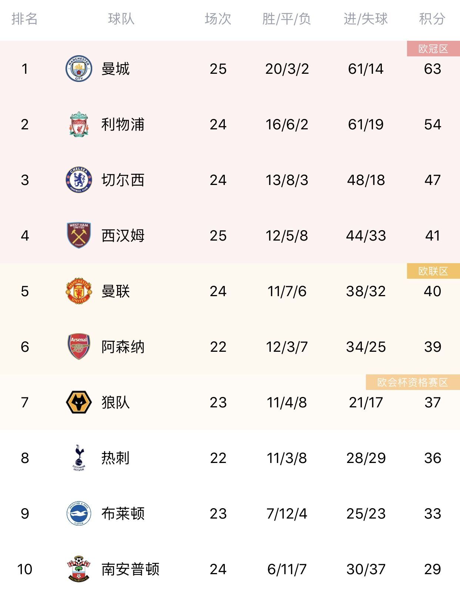Viewport: 460px width, 589px height.
Task: Select the 进/失球 column header
Action: click(366, 19)
